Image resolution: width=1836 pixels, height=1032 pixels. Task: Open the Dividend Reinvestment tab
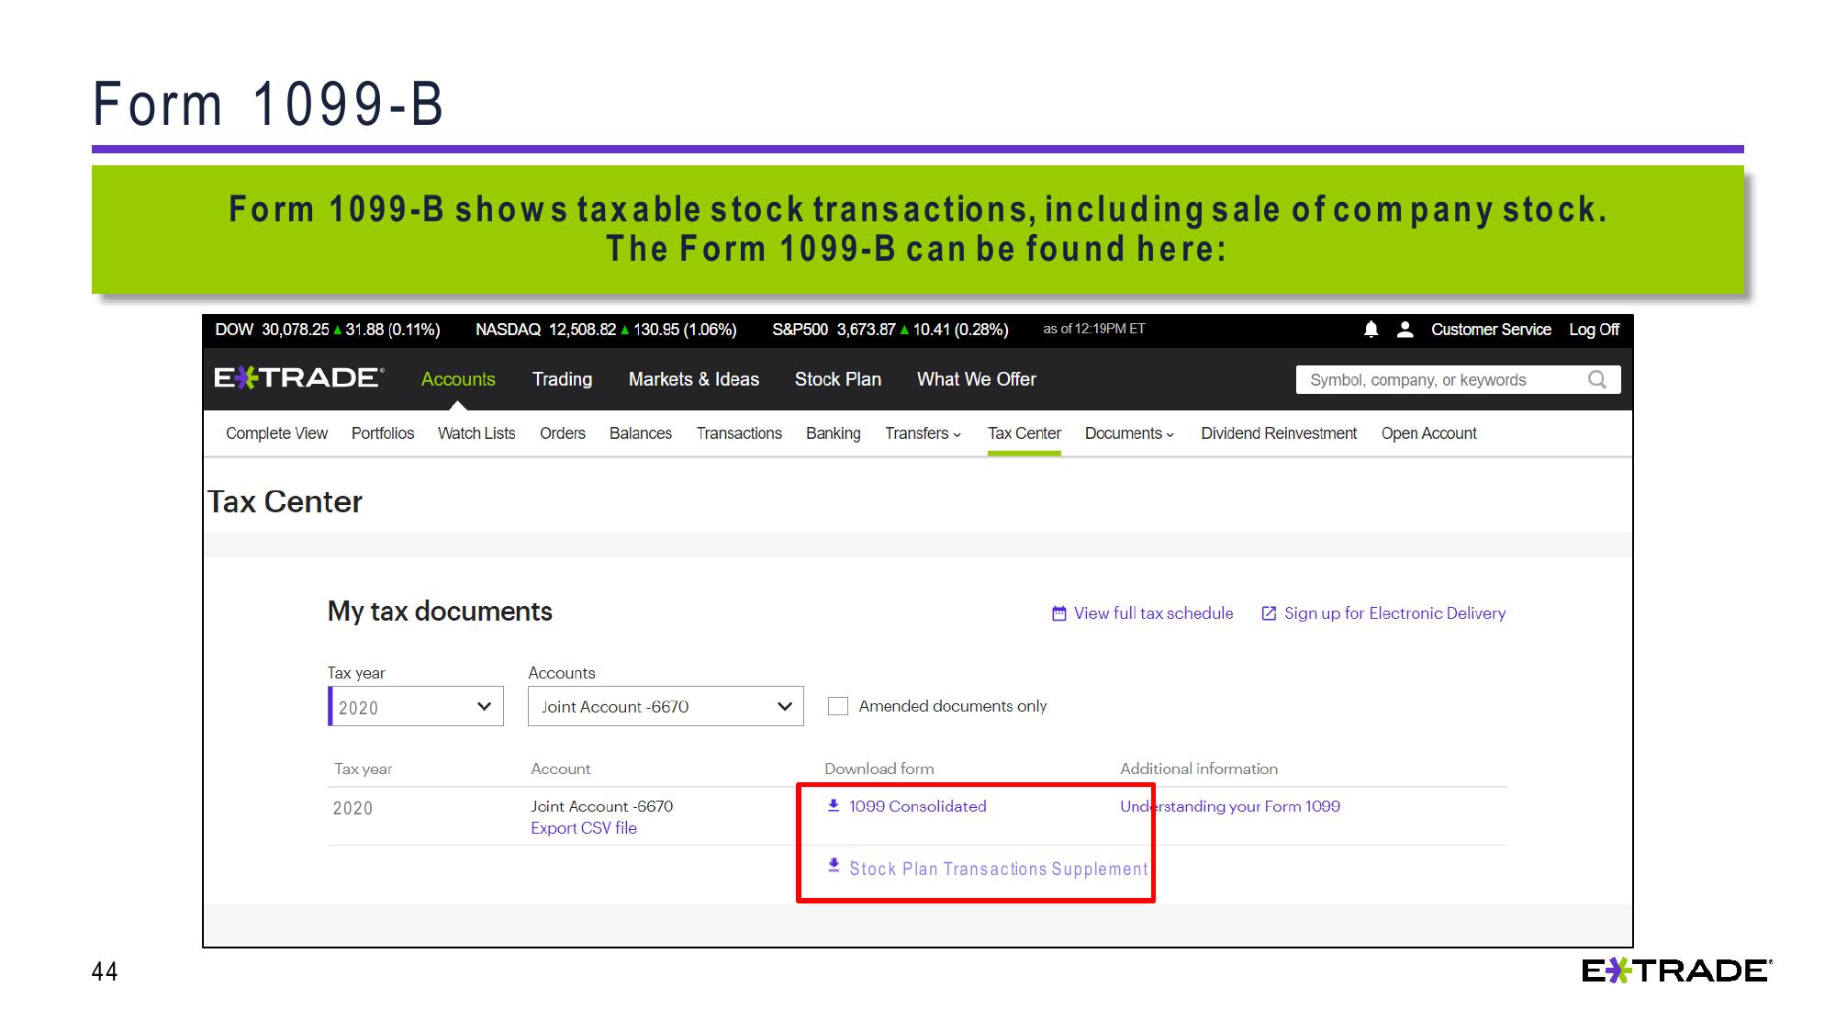tap(1279, 433)
